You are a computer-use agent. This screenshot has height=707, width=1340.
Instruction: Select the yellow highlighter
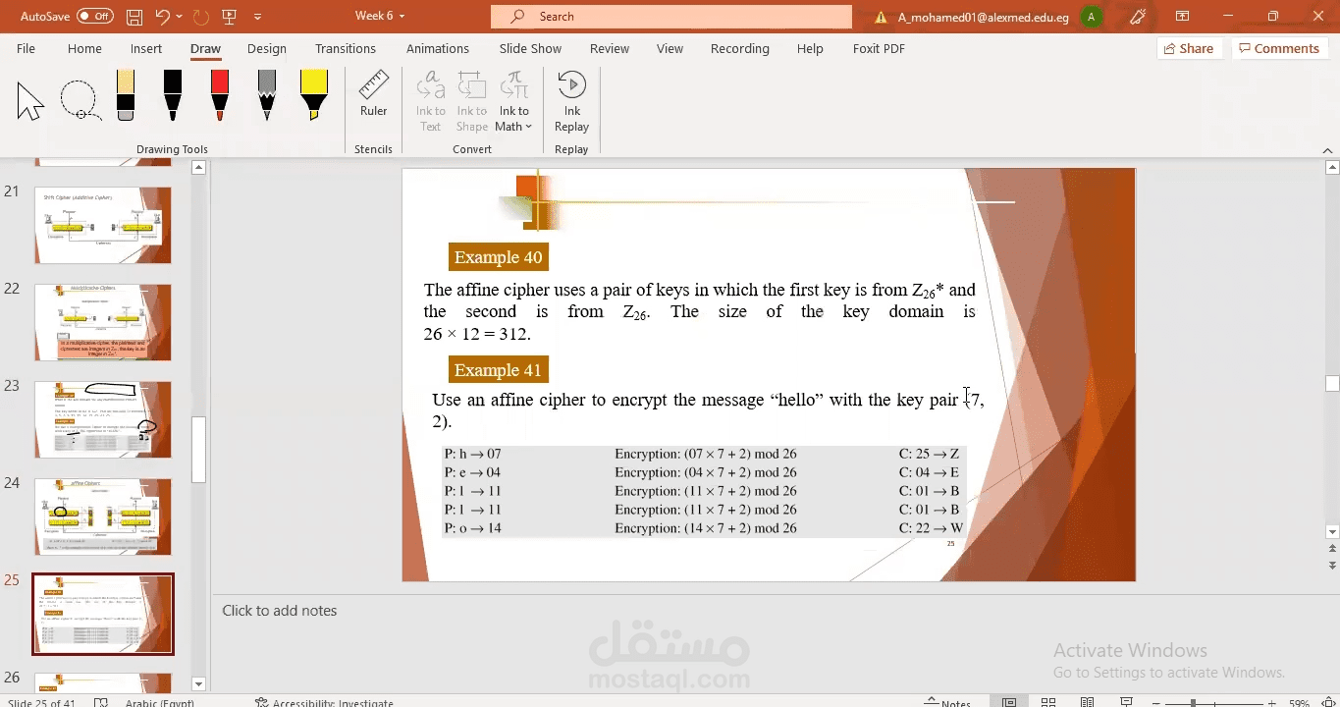[314, 95]
